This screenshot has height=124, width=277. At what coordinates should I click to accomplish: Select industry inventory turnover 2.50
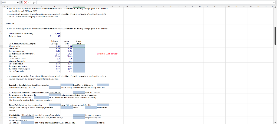click(55, 51)
